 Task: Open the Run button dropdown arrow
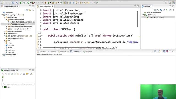(30, 3)
